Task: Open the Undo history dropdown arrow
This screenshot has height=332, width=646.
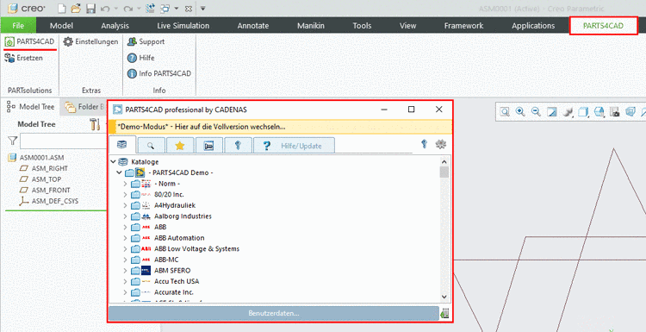Action: pos(115,9)
